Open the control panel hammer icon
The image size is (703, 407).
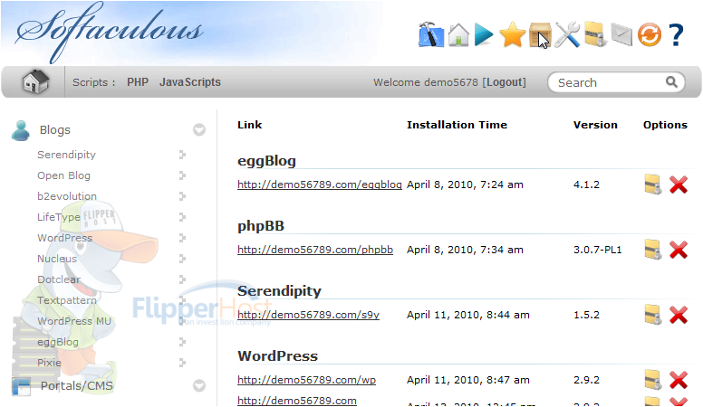tap(431, 34)
